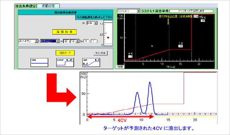Click the simplified ratio field showing 1
The height and width of the screenshot is (135, 230).
pos(93,41)
